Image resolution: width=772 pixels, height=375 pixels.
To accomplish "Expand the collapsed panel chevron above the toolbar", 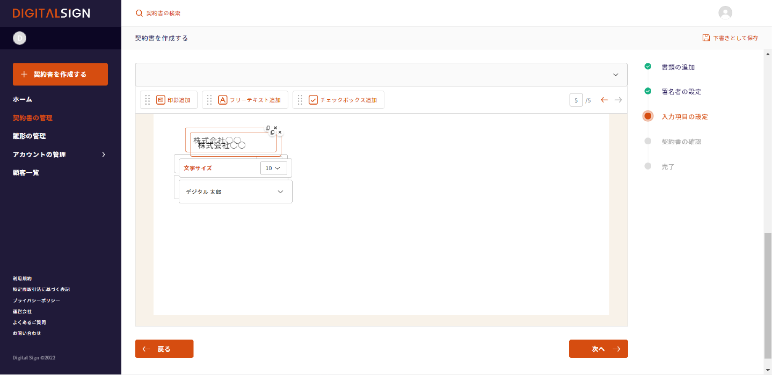I will pos(616,75).
